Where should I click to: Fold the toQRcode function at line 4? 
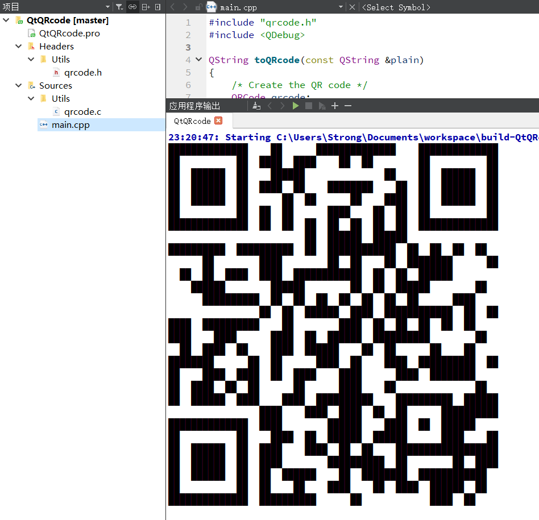coord(198,60)
